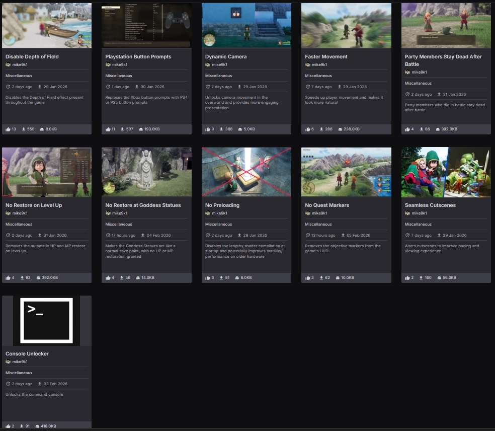This screenshot has width=495, height=431.
Task: Click the clock icon on No Quest Markers card
Action: (308, 235)
